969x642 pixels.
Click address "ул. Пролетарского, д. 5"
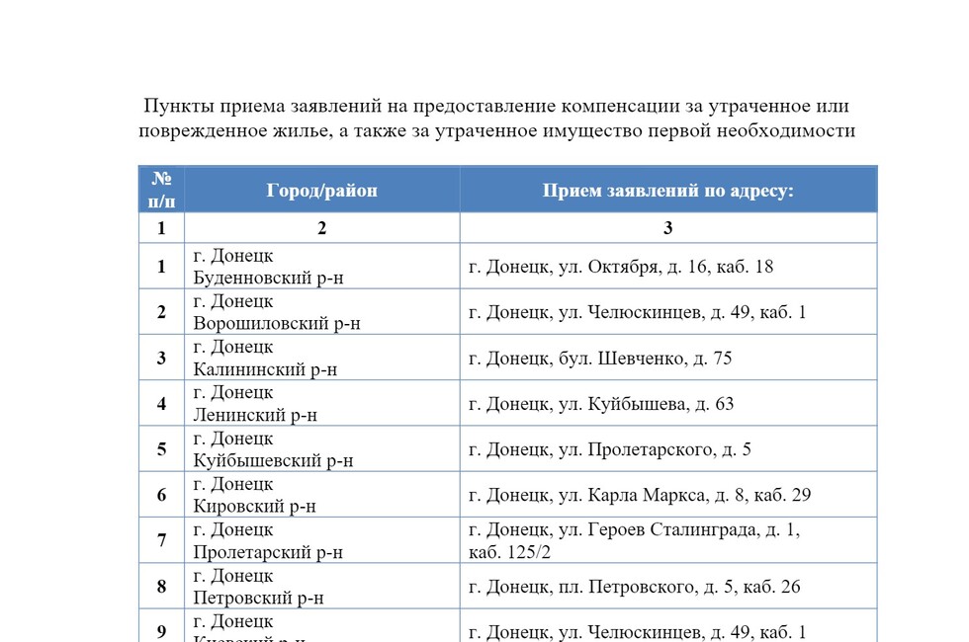click(x=610, y=449)
